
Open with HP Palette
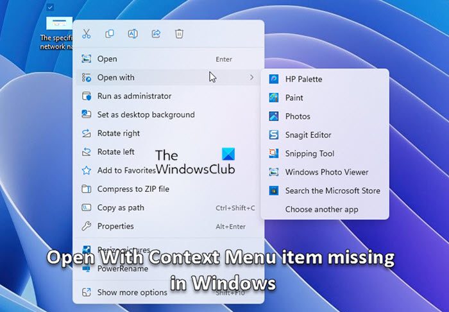tap(325, 79)
